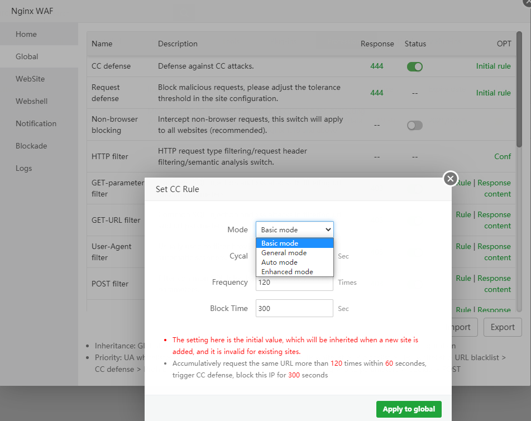Image resolution: width=531 pixels, height=421 pixels.
Task: Open the Mode dropdown
Action: tap(295, 229)
